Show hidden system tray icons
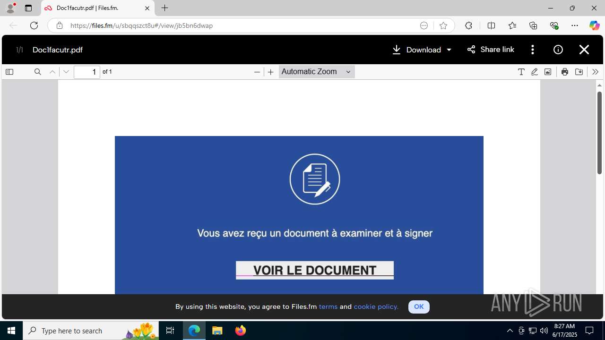This screenshot has height=340, width=605. pyautogui.click(x=510, y=331)
